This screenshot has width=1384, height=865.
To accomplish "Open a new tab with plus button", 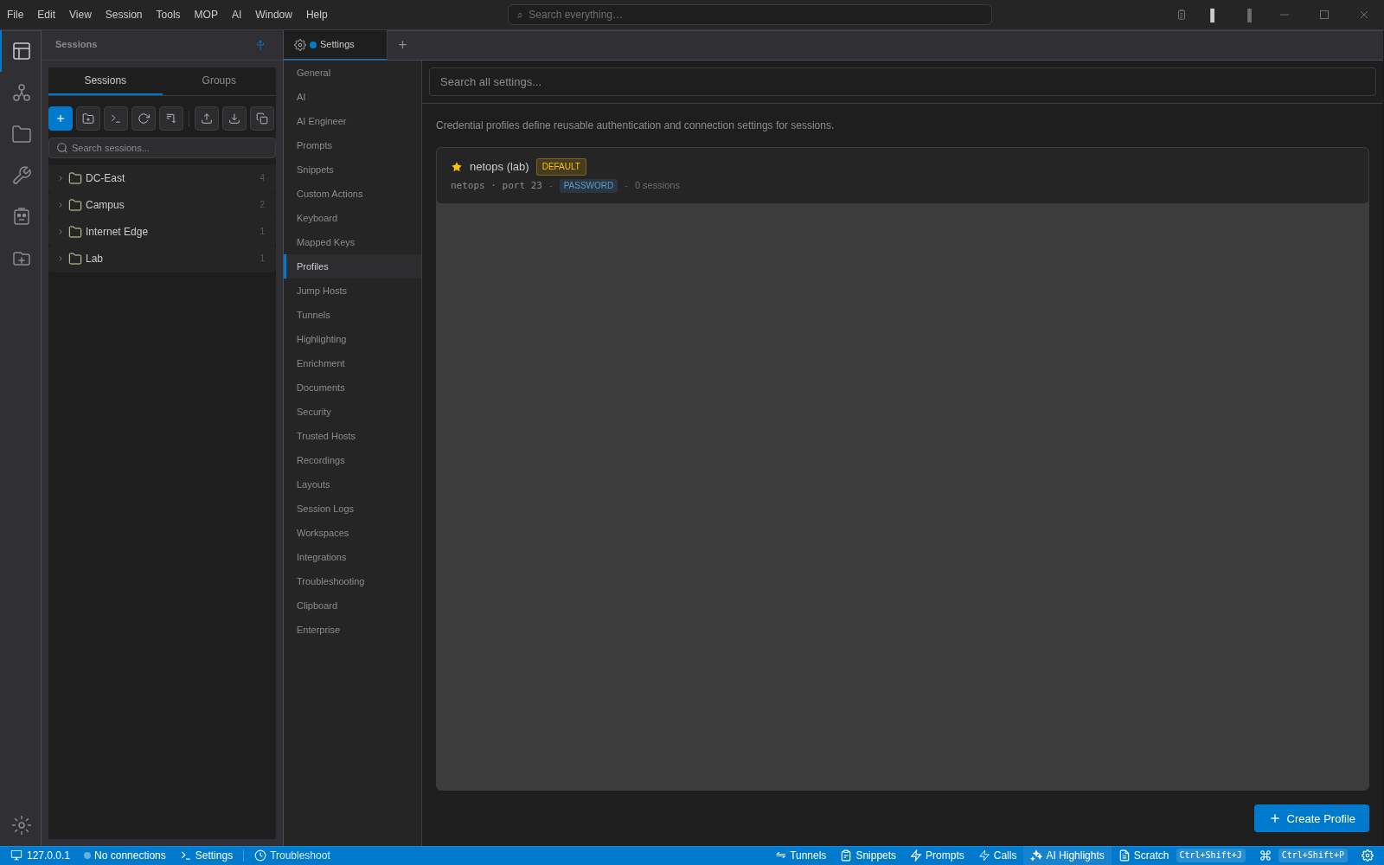I will [x=402, y=45].
